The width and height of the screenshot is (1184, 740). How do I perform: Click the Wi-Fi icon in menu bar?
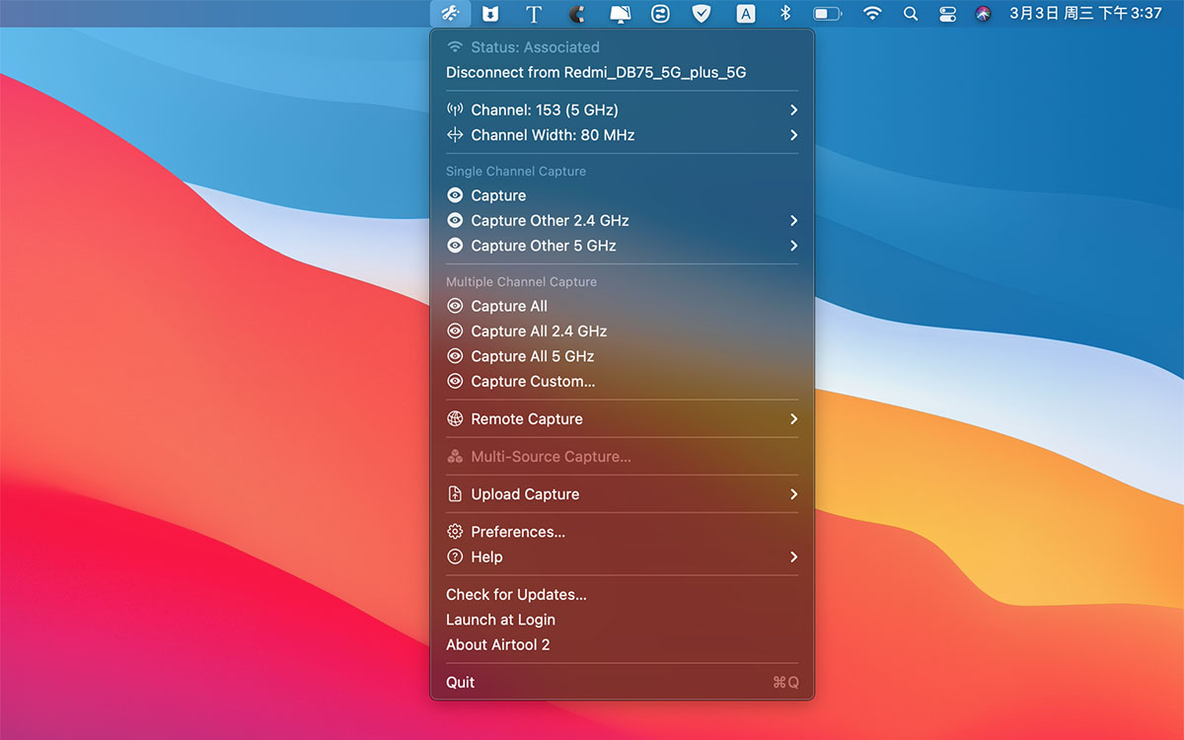(x=872, y=14)
